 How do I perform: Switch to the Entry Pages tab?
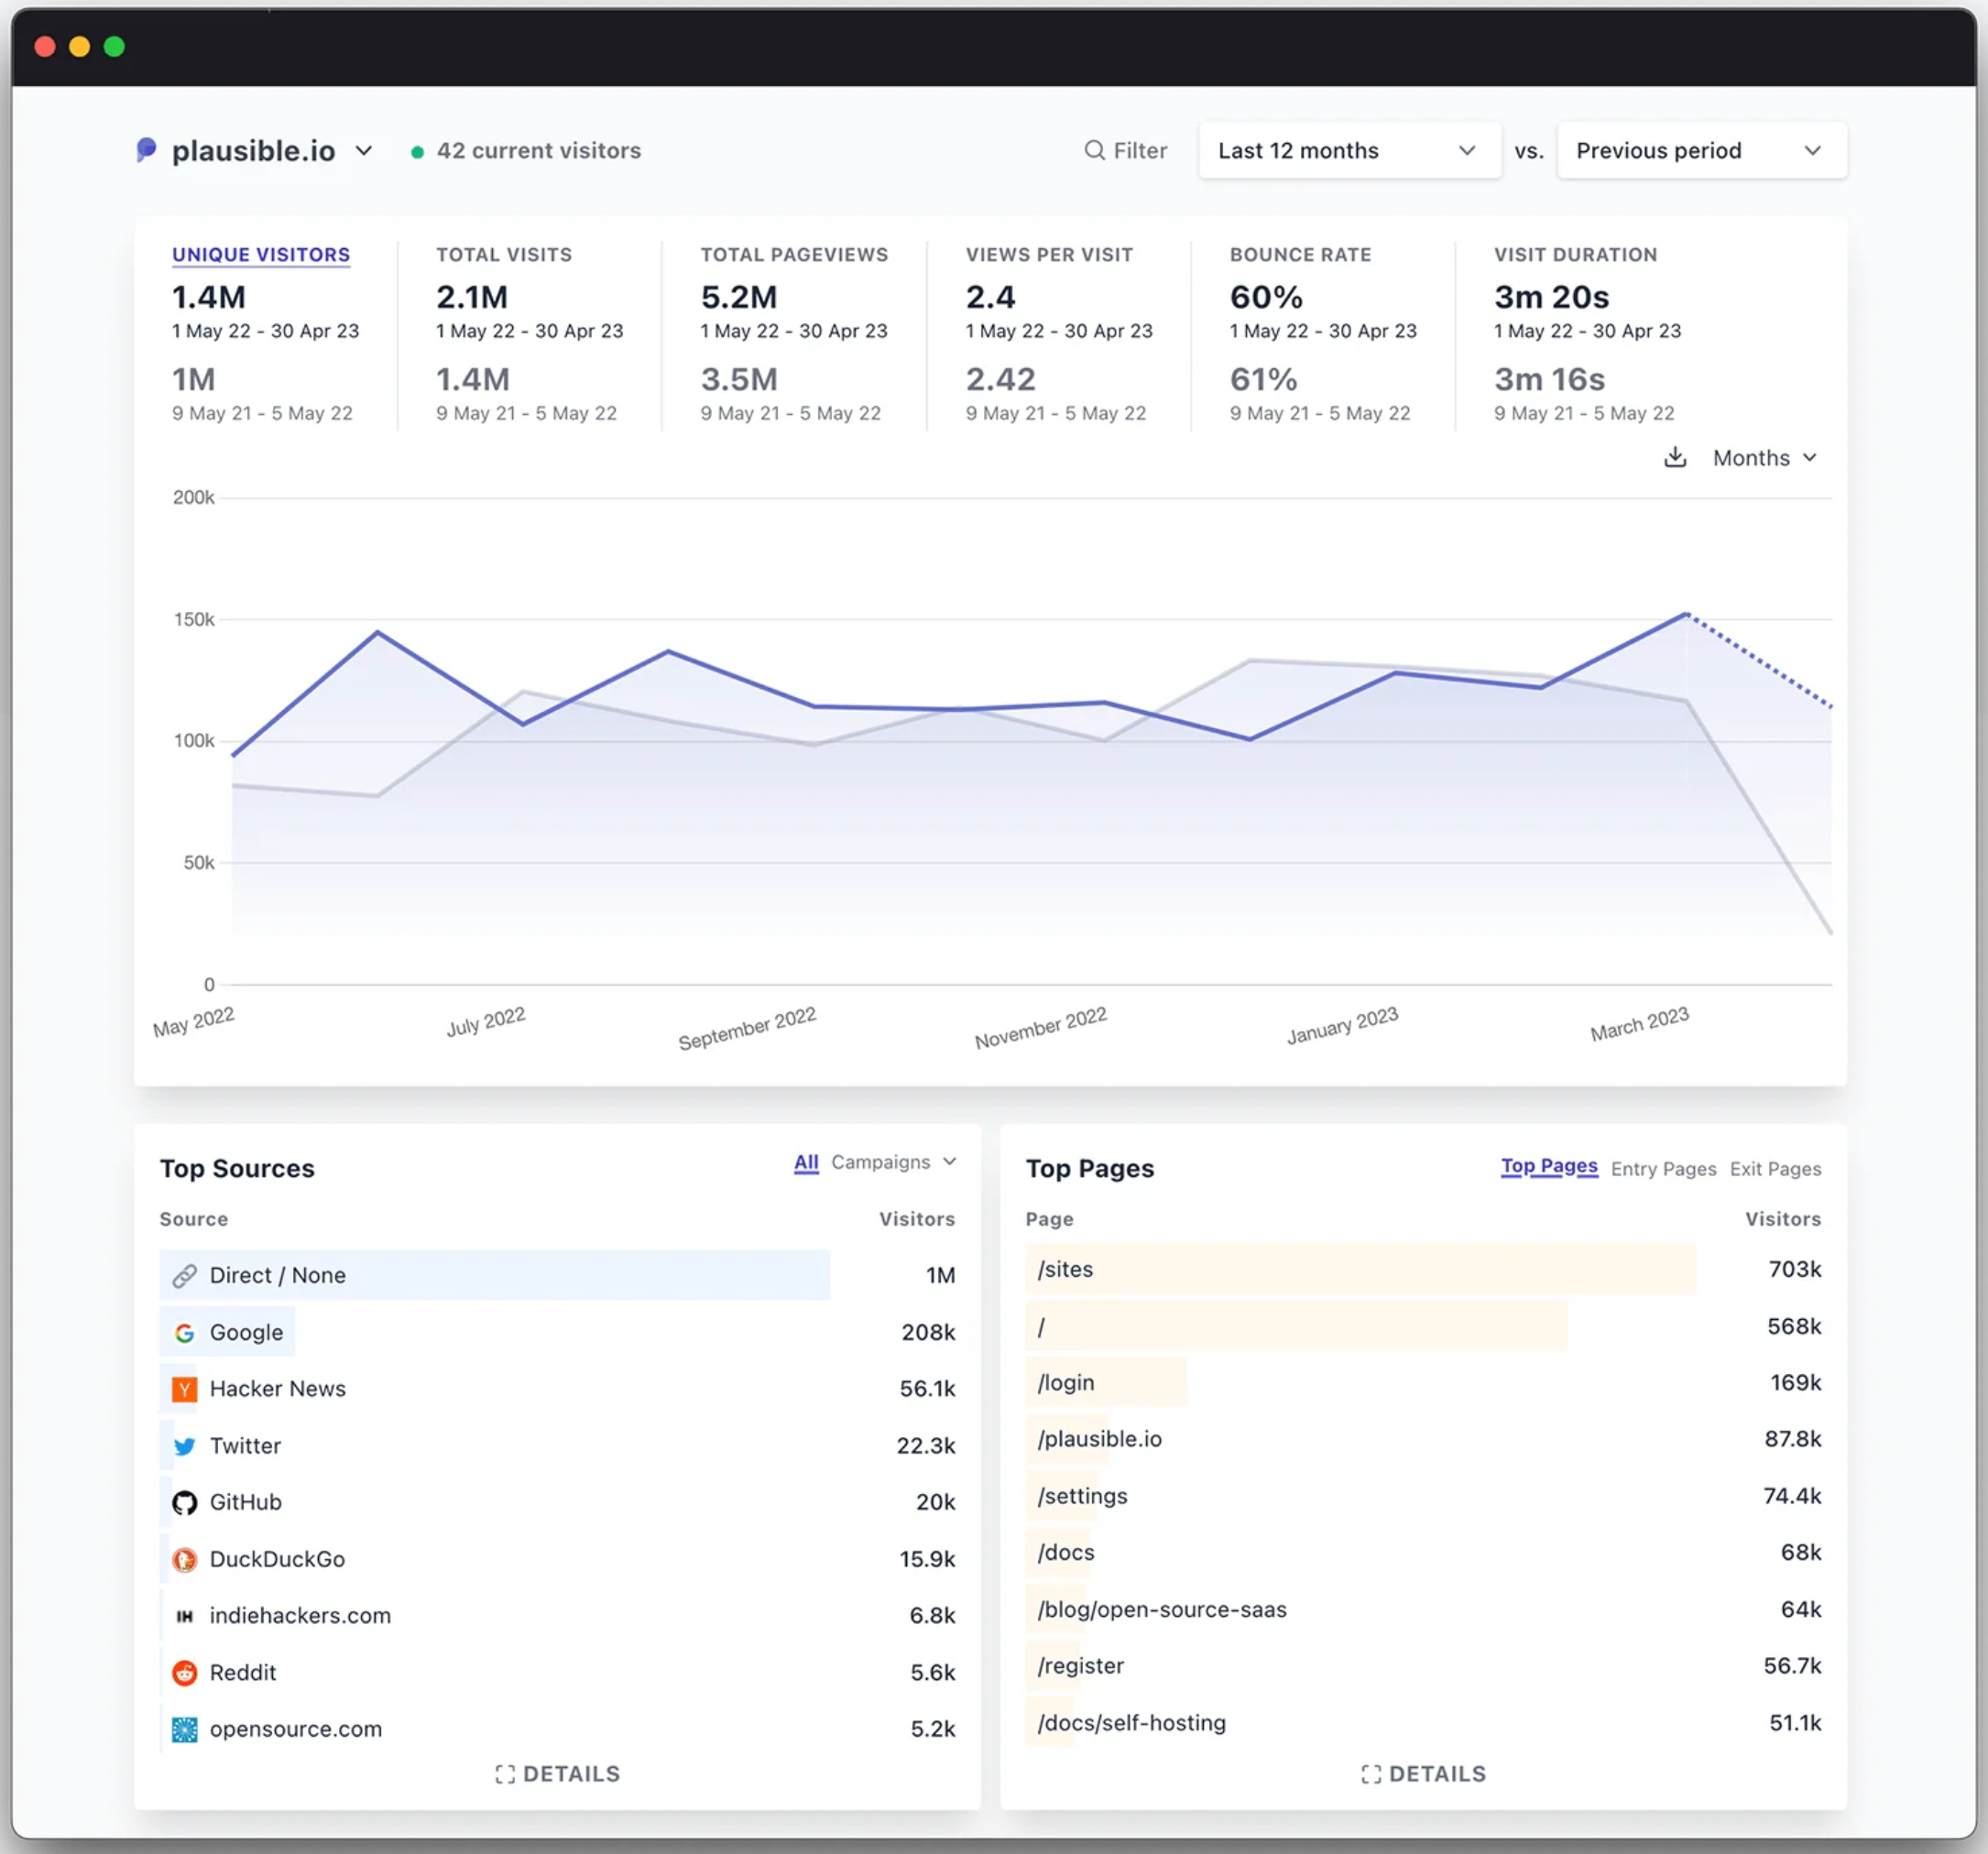click(x=1663, y=1169)
